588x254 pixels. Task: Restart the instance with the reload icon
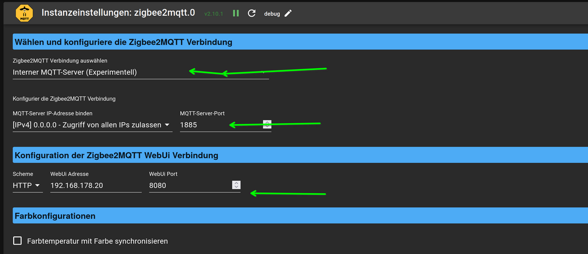click(x=251, y=13)
